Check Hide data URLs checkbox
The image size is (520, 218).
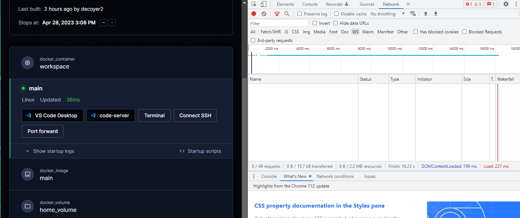tap(335, 23)
